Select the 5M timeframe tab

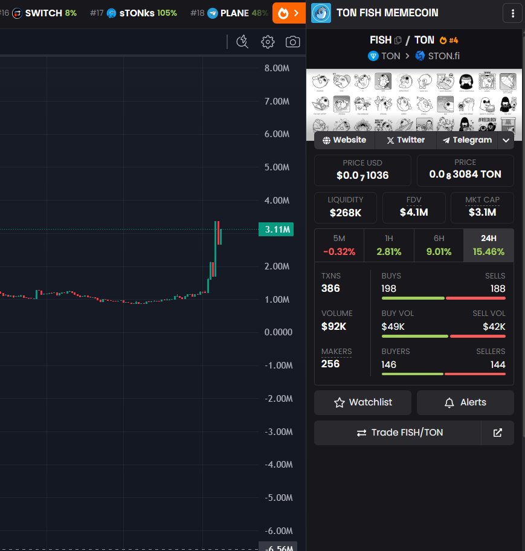click(x=339, y=245)
